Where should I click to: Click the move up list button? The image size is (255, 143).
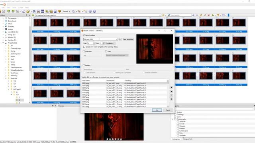(171, 91)
